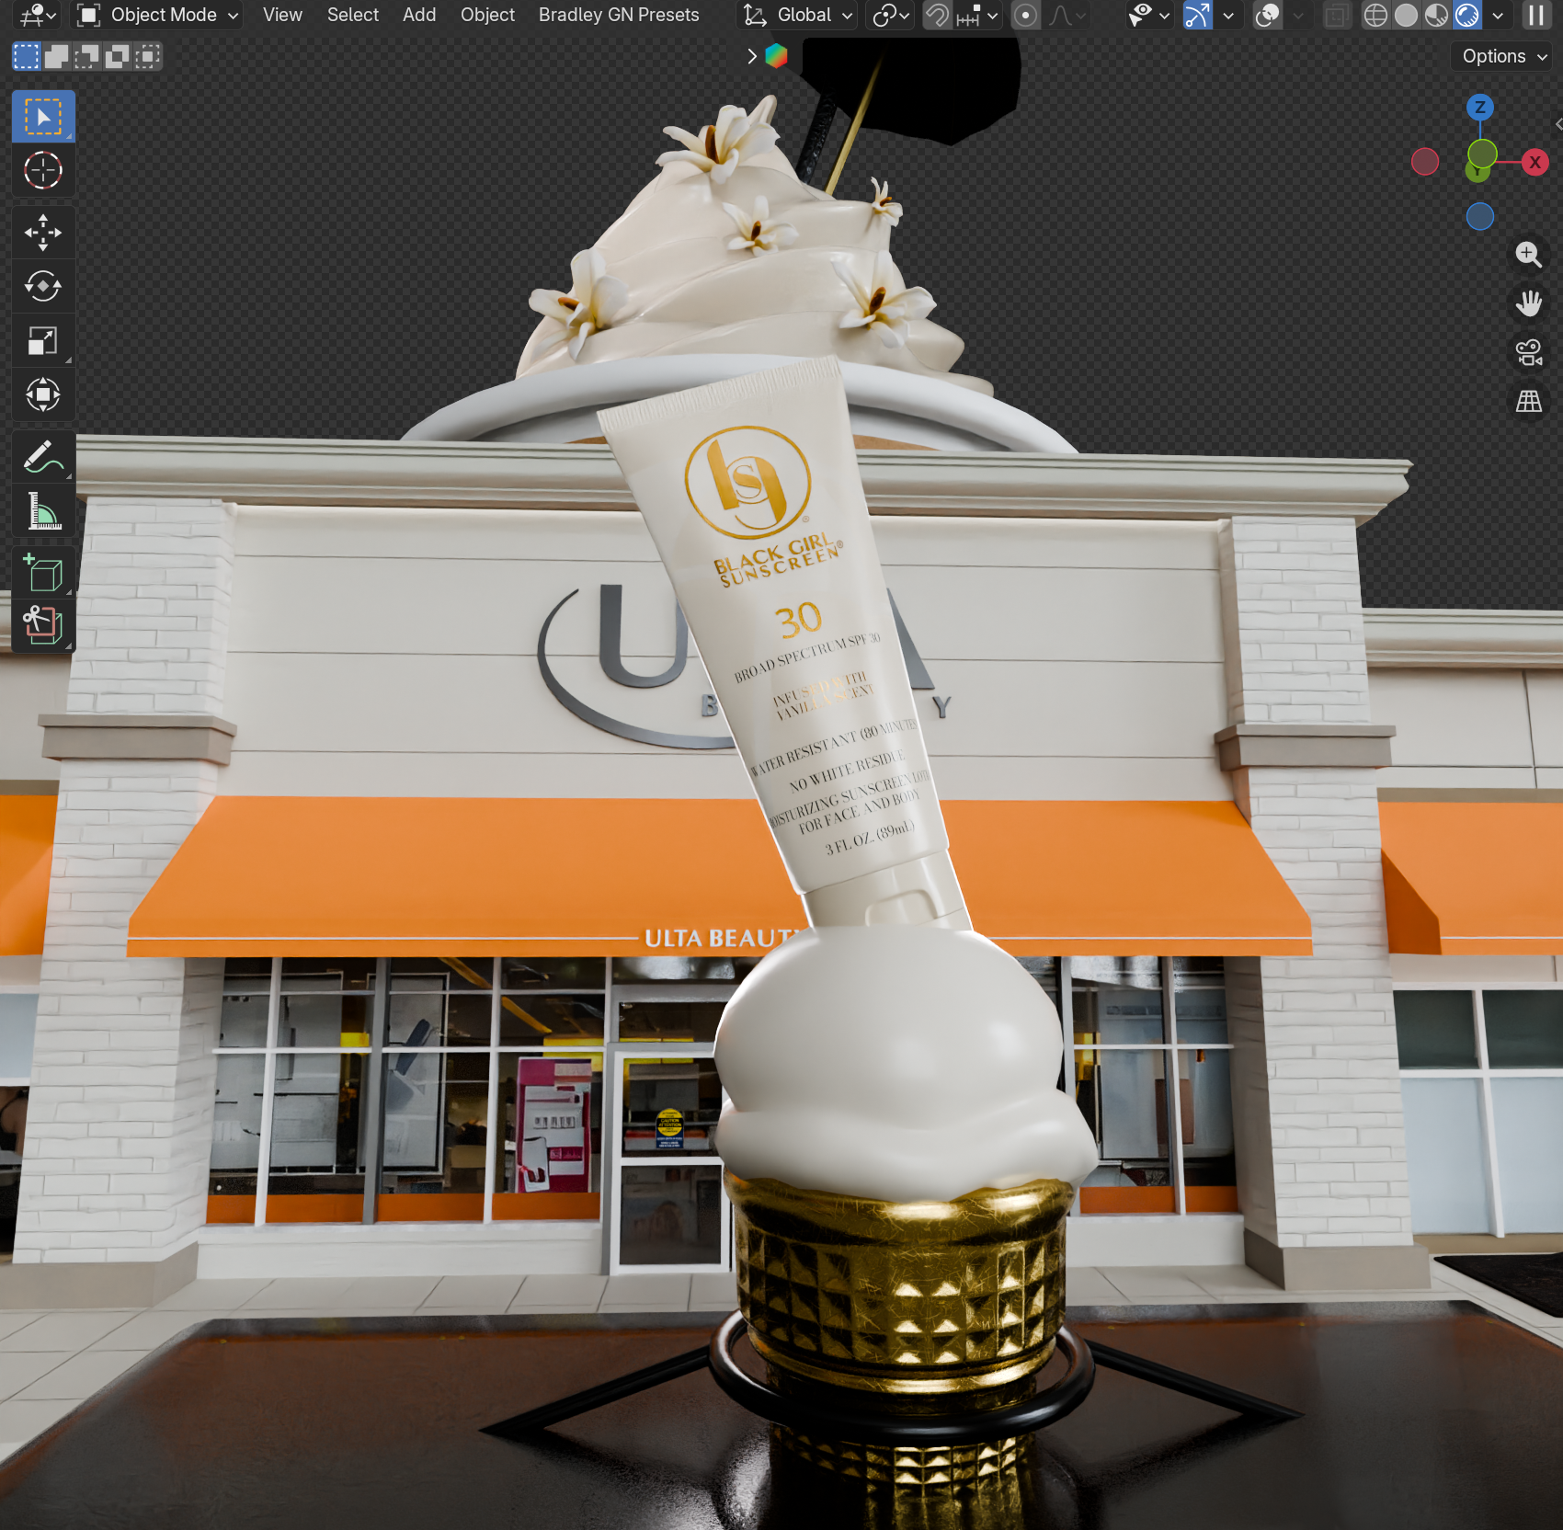
Task: Click the green Y axis gizmo circle
Action: pyautogui.click(x=1482, y=154)
